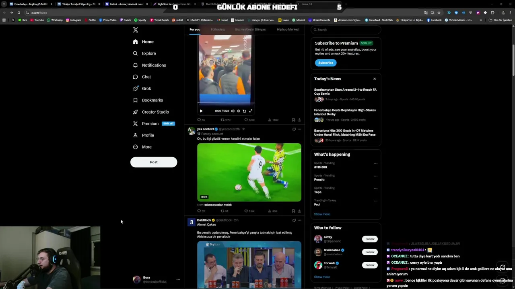Open options for Faul trend
The width and height of the screenshot is (515, 289).
[376, 201]
